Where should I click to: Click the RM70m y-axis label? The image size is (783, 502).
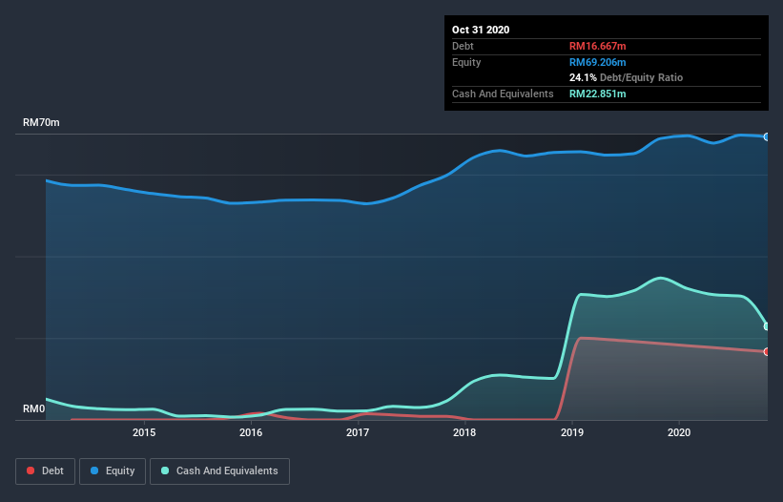[x=41, y=122]
